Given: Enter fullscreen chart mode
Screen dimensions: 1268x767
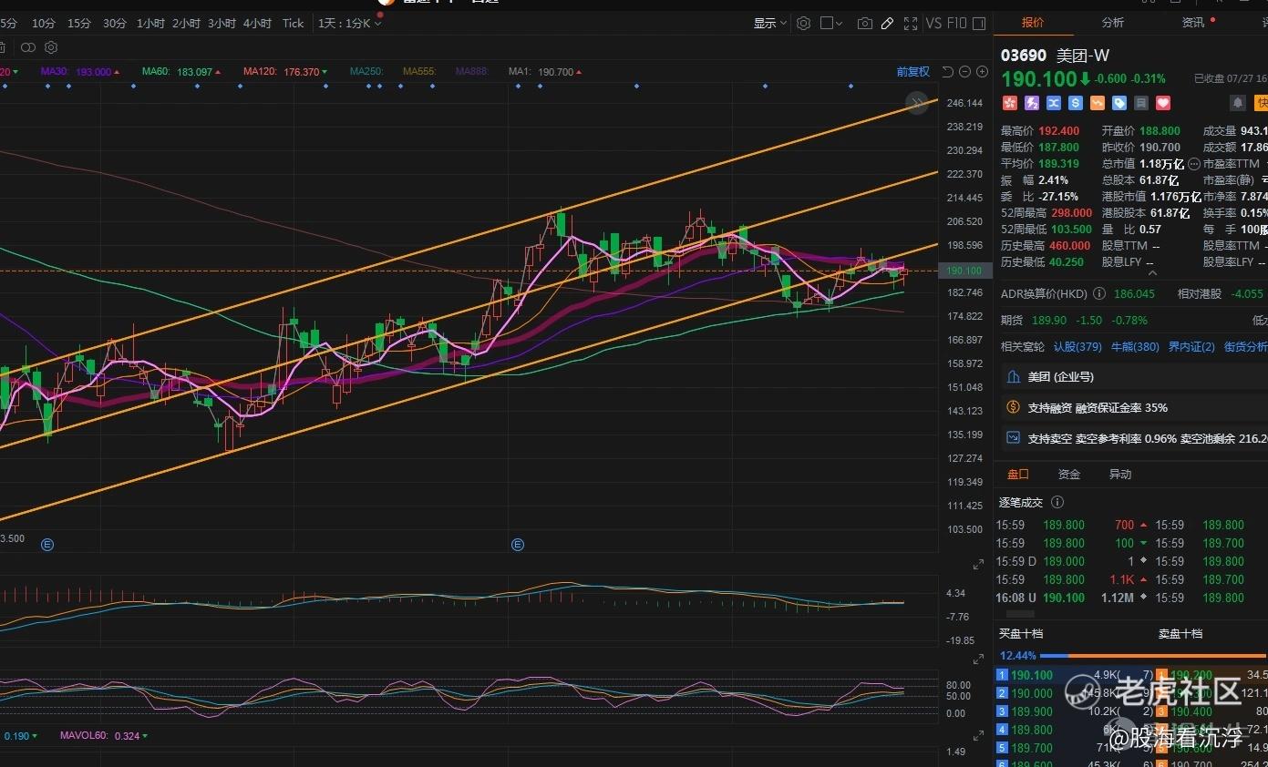Looking at the screenshot, I should [910, 24].
